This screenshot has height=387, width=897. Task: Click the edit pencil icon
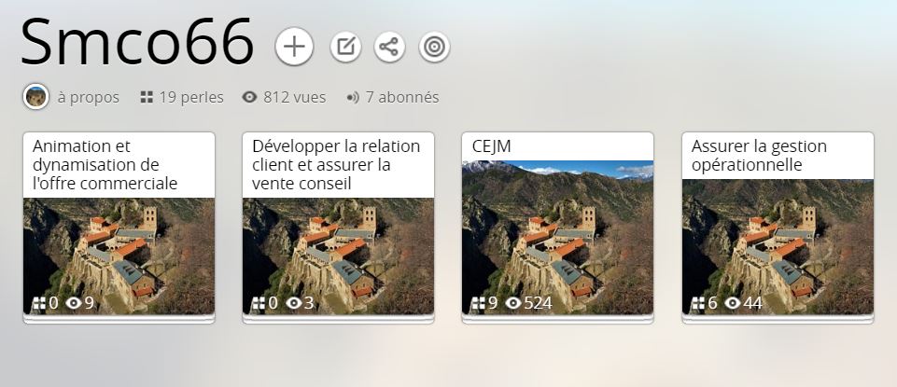pos(345,47)
